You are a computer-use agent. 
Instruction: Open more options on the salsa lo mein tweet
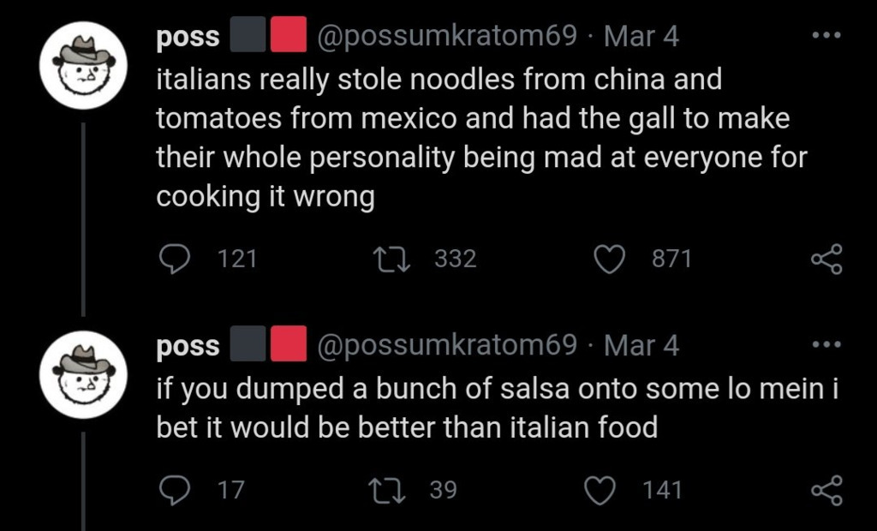point(827,345)
